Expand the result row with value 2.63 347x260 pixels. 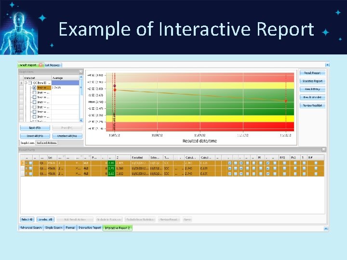click(x=26, y=174)
